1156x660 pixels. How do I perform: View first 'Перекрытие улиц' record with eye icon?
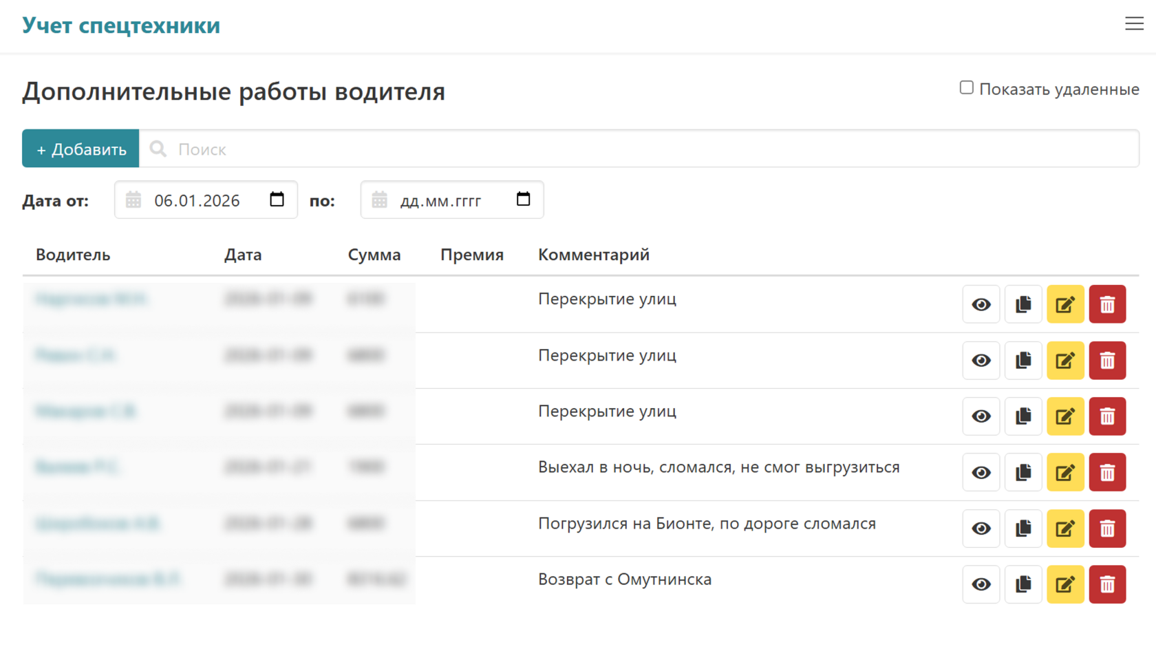click(x=981, y=304)
